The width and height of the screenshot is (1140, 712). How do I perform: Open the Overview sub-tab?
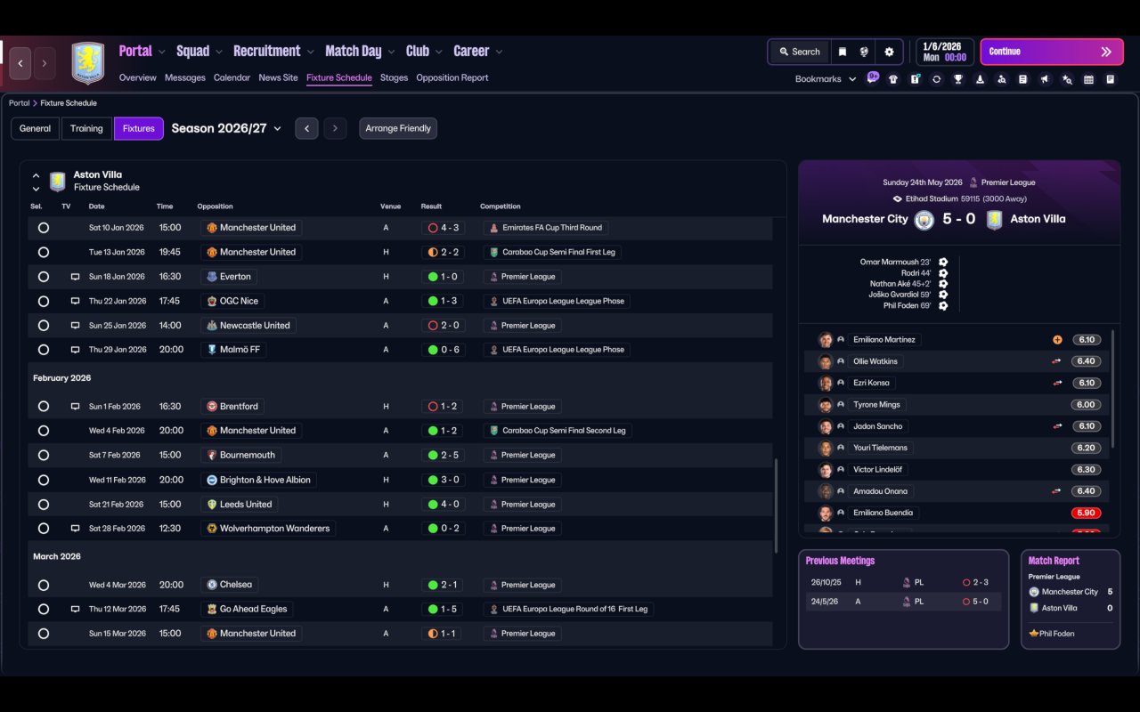[138, 77]
